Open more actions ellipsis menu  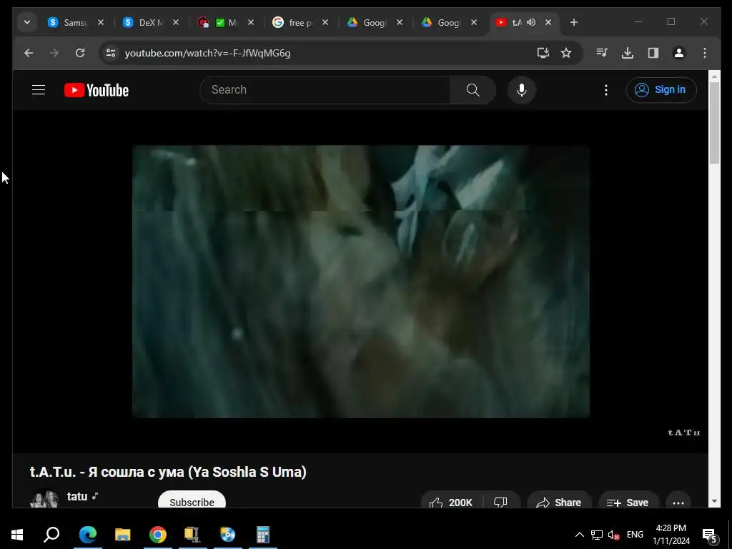(678, 500)
